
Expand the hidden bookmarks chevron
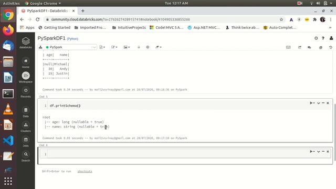tap(330, 28)
